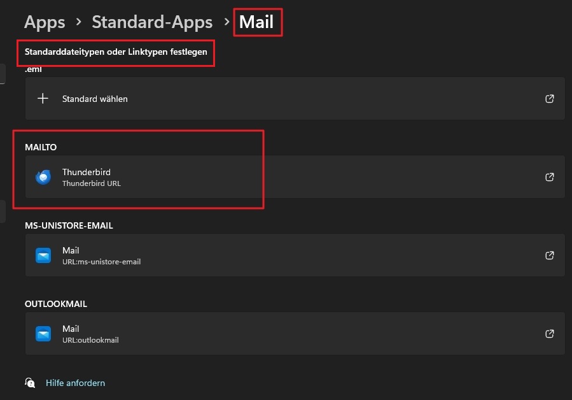Click Standarddateitypen oder Linktypen festlegen heading
Image resolution: width=572 pixels, height=400 pixels.
(116, 52)
